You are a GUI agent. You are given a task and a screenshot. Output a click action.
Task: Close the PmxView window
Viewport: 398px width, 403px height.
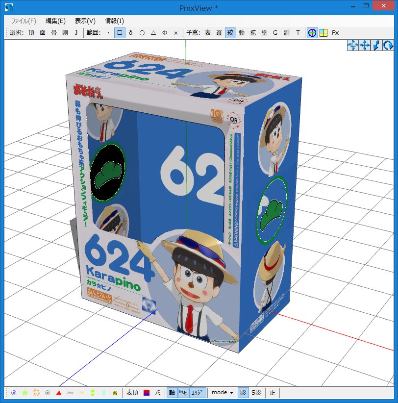[383, 6]
